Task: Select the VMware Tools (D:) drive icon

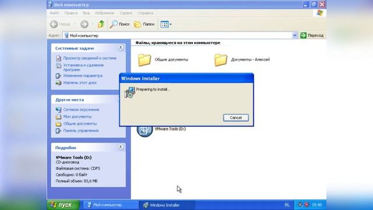Action: [x=145, y=131]
